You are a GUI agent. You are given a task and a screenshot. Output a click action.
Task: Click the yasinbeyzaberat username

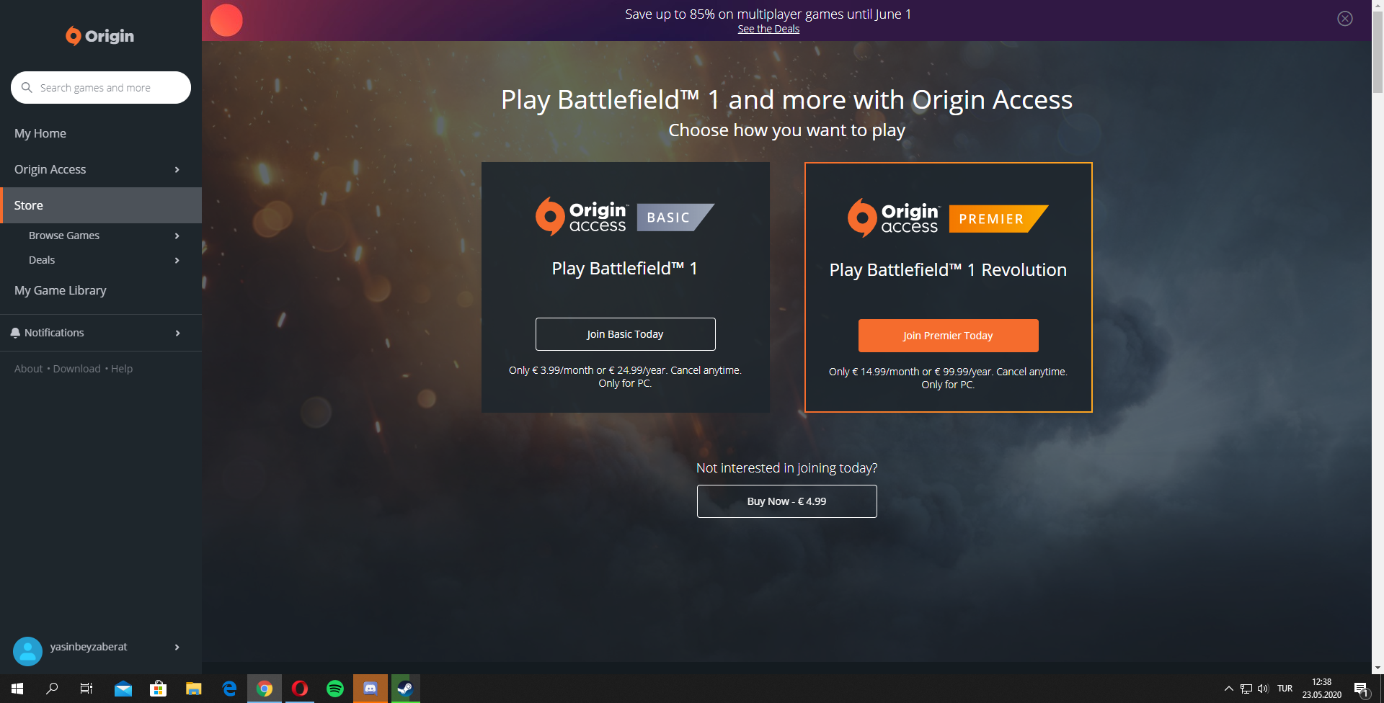click(89, 647)
